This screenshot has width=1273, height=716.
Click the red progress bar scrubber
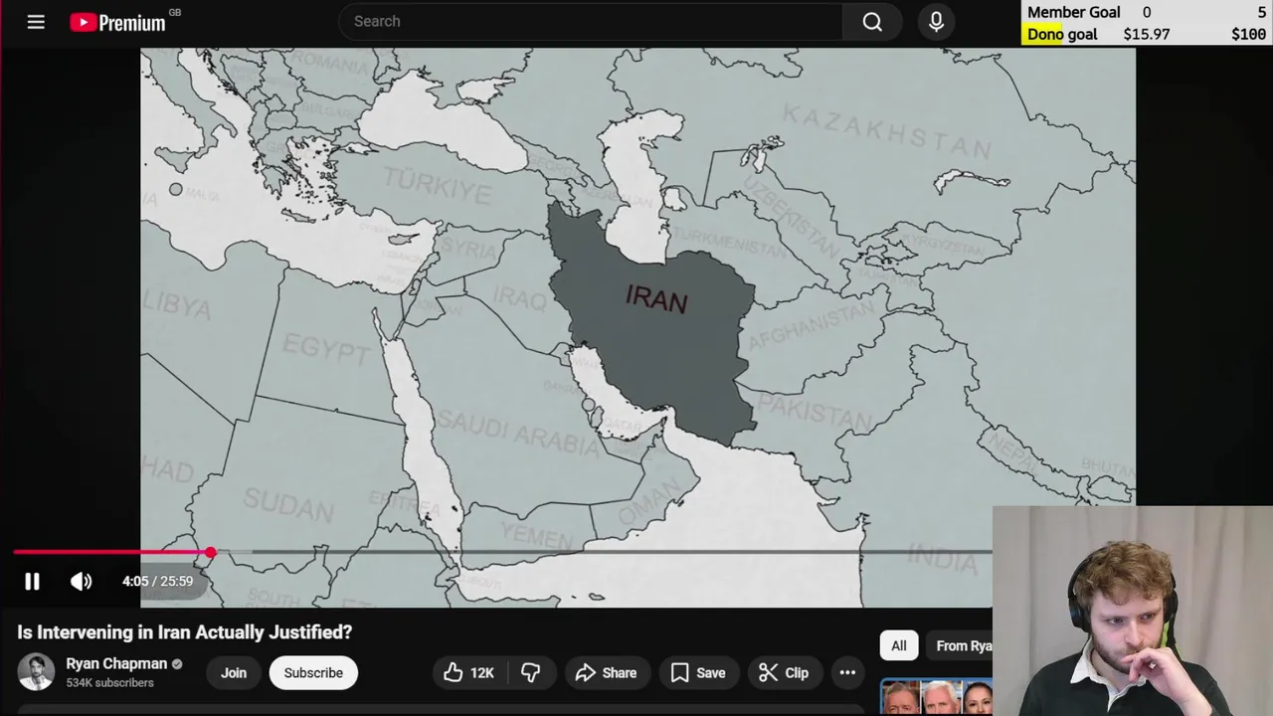click(x=211, y=552)
